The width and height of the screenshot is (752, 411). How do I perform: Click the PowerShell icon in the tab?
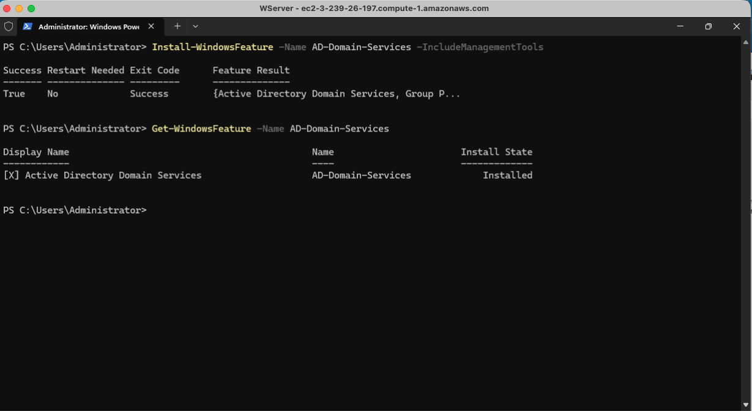pyautogui.click(x=28, y=26)
